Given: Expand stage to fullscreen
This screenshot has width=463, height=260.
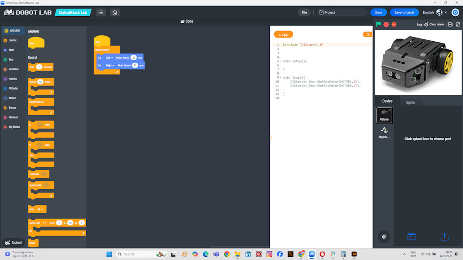Looking at the screenshot, I should 458,24.
